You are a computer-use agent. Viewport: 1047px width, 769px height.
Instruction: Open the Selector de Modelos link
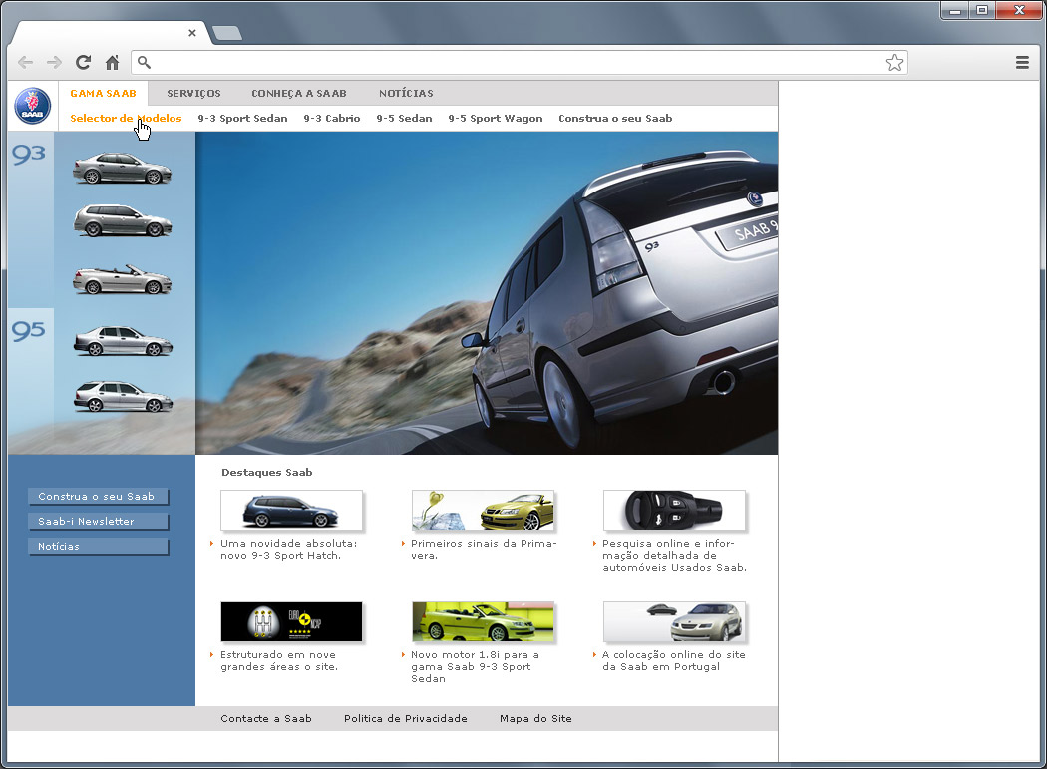coord(125,118)
